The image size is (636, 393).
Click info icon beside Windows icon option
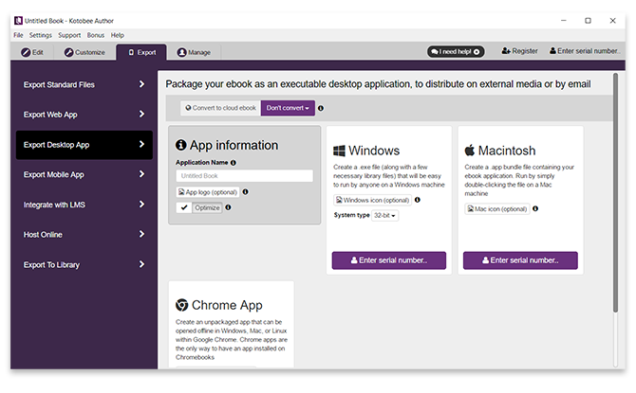417,200
